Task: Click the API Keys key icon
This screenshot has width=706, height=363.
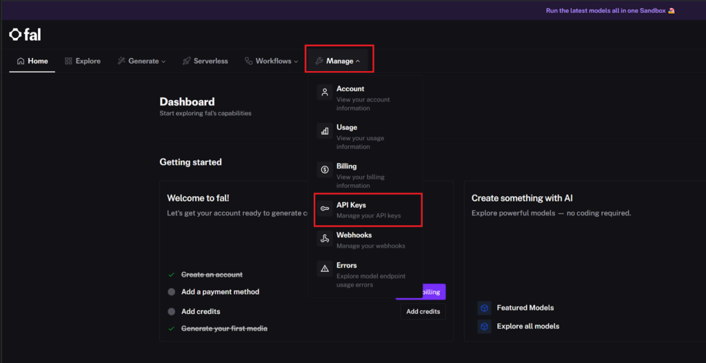Action: (325, 209)
